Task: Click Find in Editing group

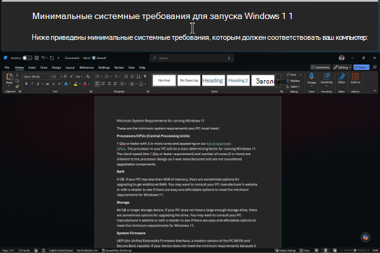Action: 291,75
